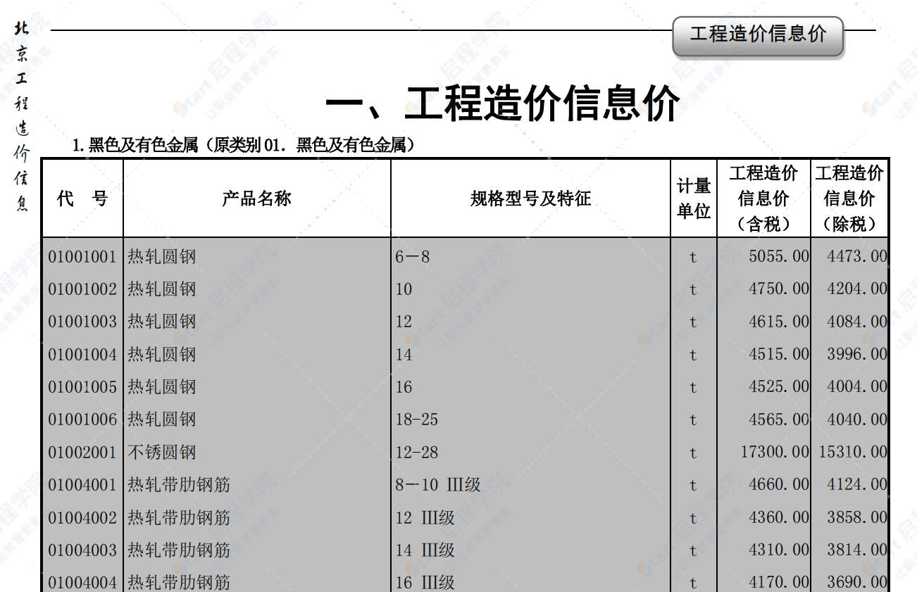Click specification 8—10 III级
Viewport: 917px width, 592px height.
coord(438,484)
